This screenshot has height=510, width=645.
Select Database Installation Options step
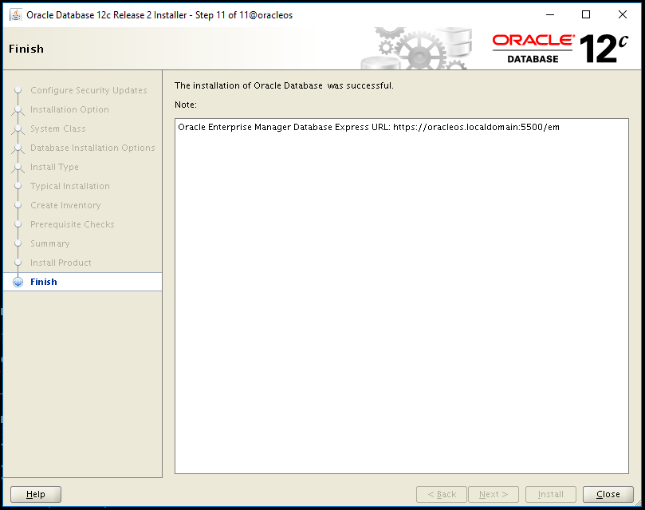[92, 148]
